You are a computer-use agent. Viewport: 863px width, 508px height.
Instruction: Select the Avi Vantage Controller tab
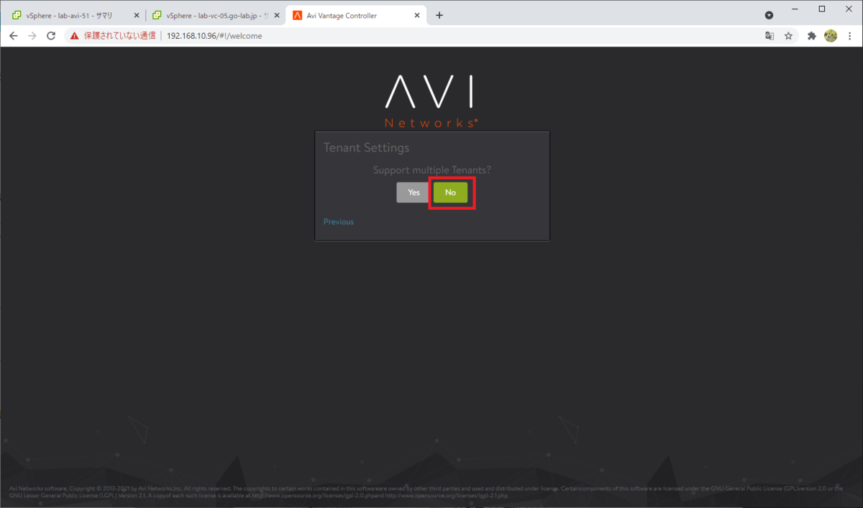coord(357,15)
